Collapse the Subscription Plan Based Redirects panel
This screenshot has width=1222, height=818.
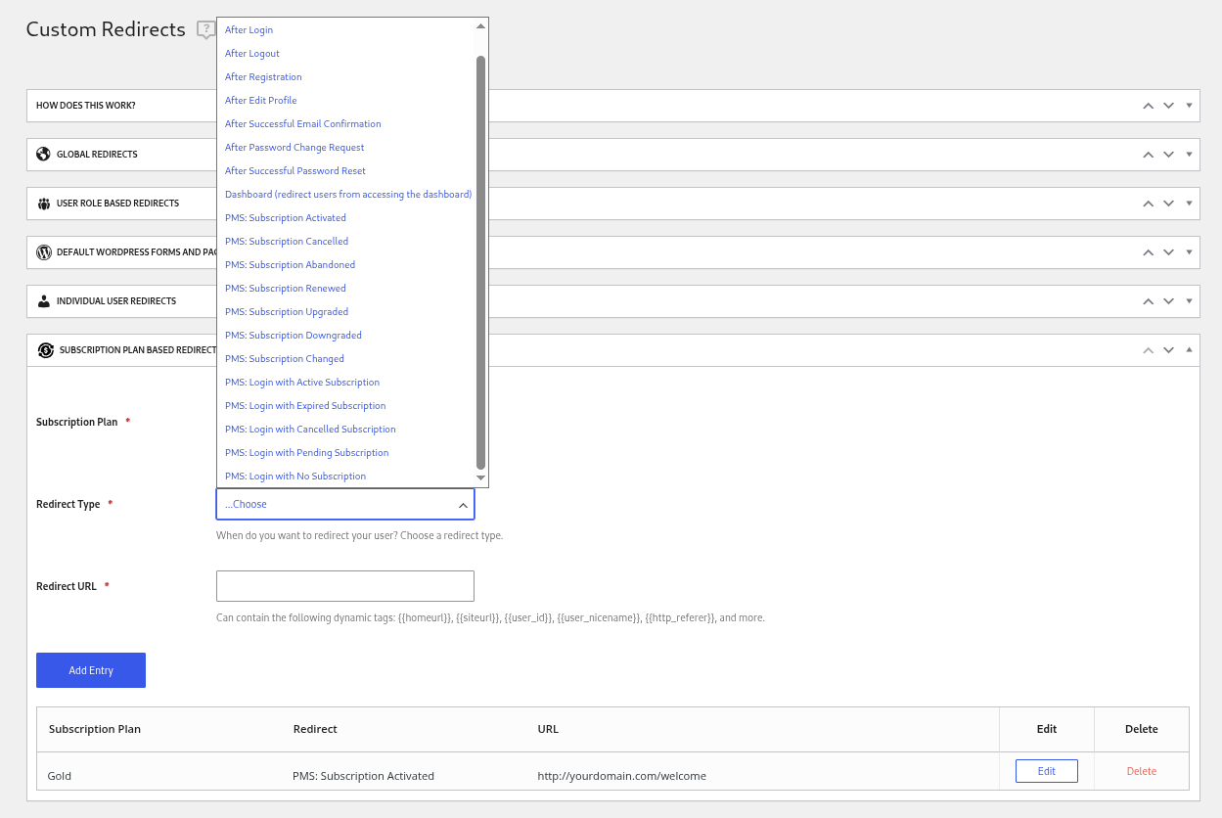[x=1190, y=349]
